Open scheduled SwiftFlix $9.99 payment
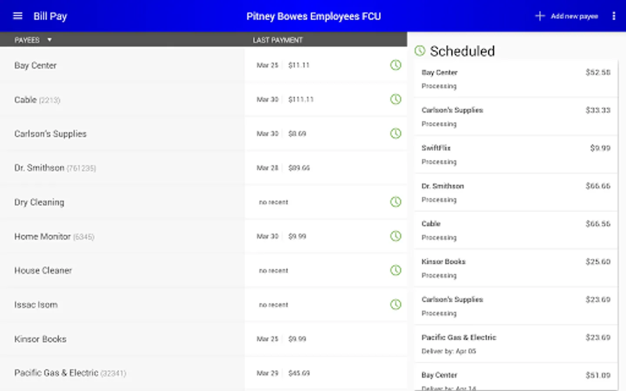 click(516, 155)
